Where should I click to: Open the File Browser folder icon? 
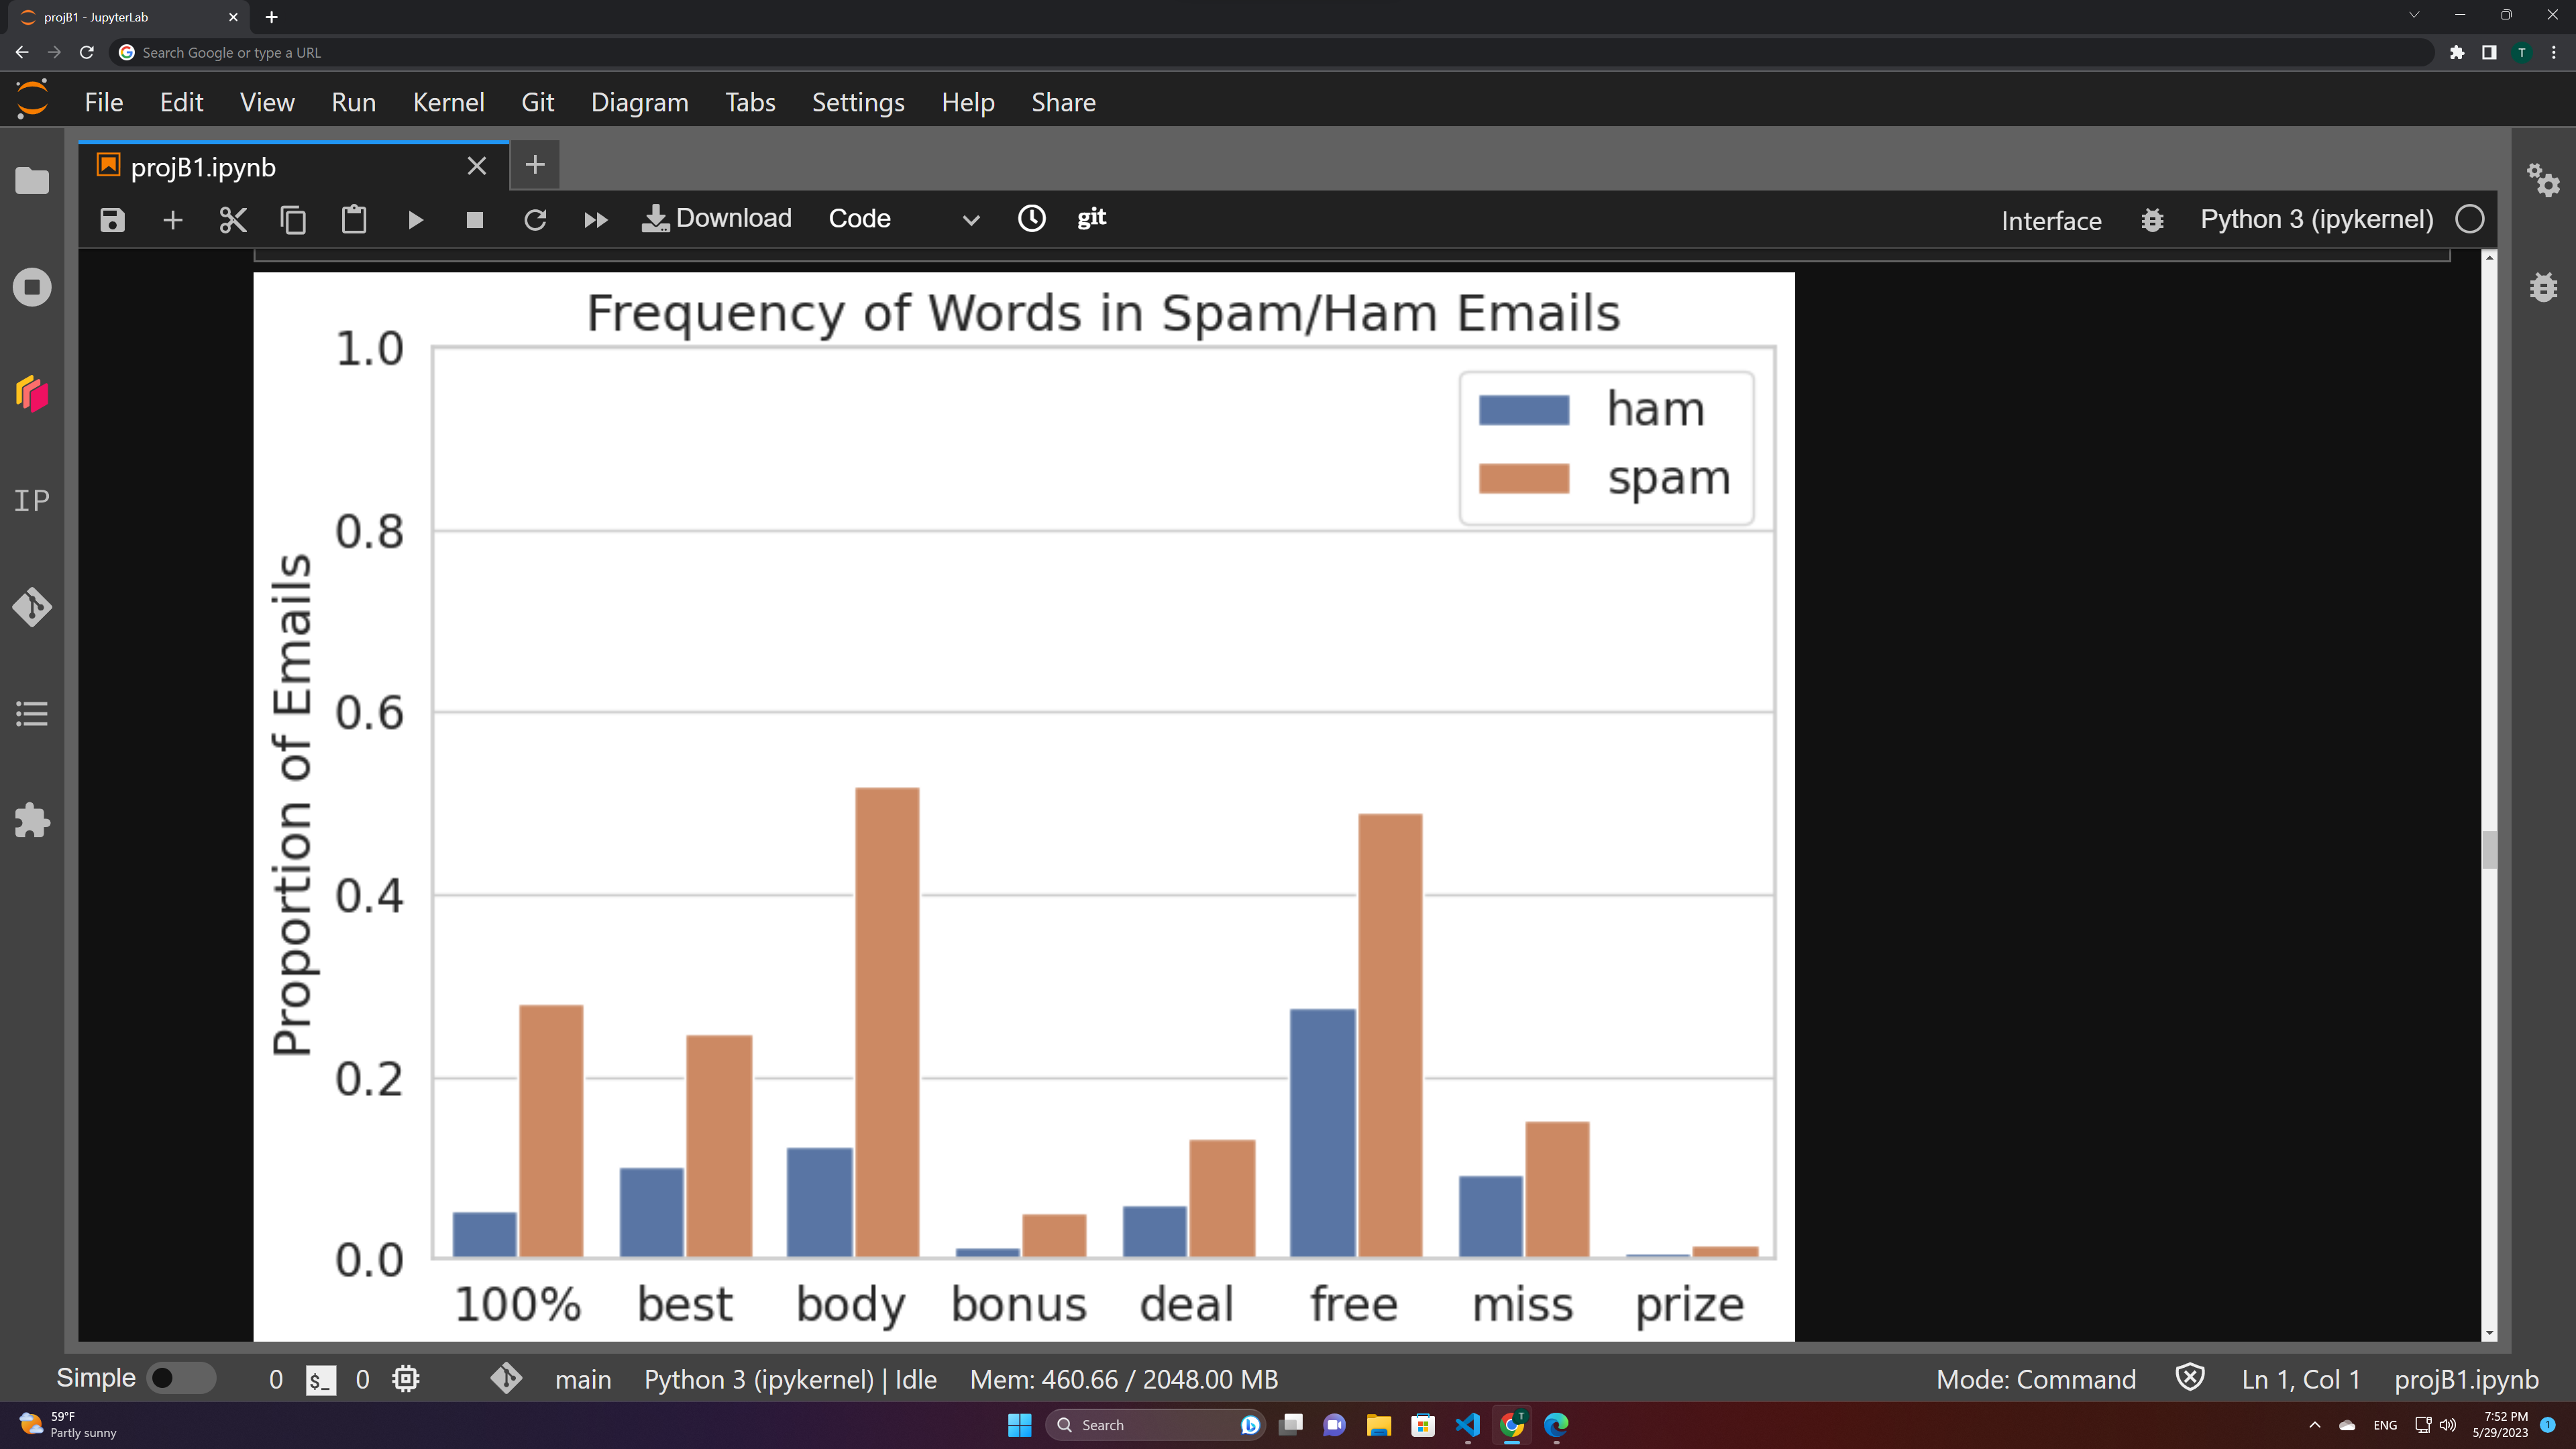pos(32,181)
